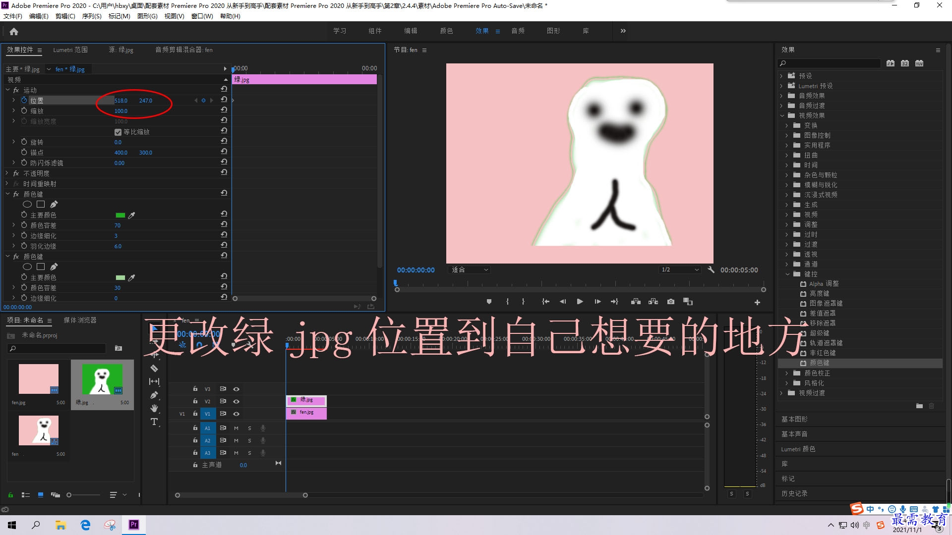Select the Pen tool in timeline toolbox
Screen dimensions: 952x535
click(154, 395)
